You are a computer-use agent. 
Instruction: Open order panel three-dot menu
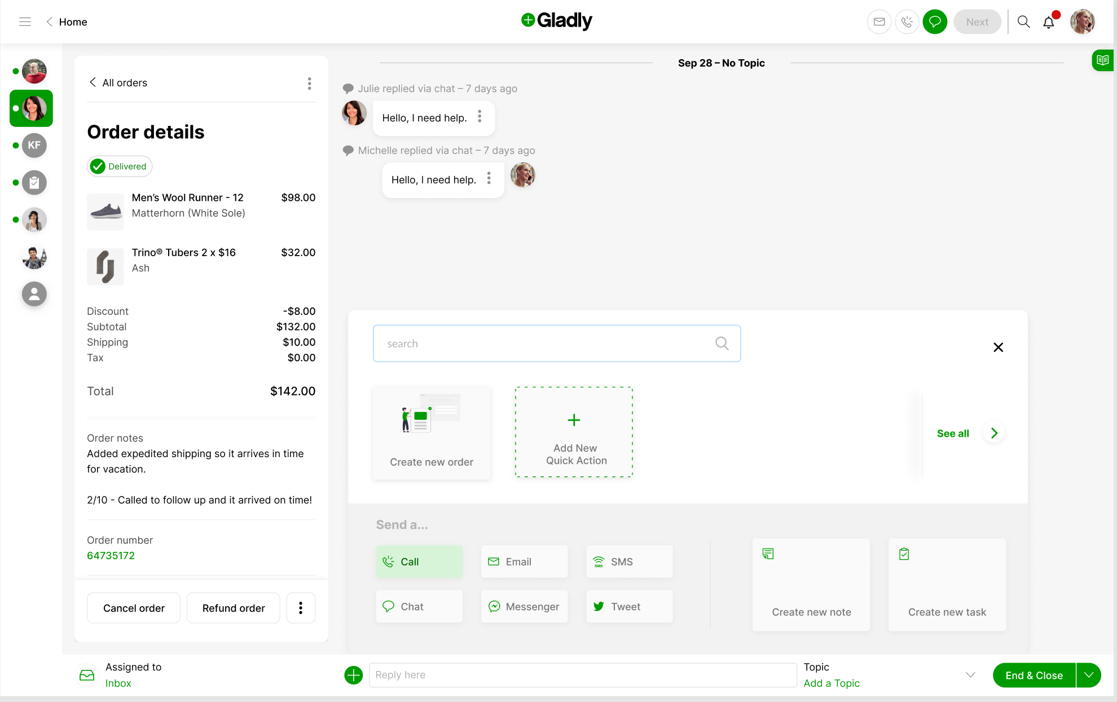(309, 84)
